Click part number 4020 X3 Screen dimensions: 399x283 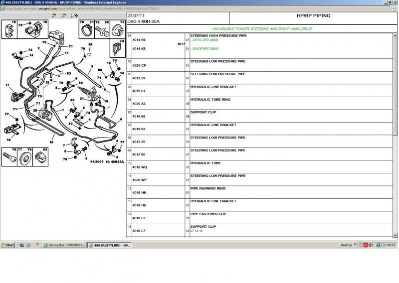[139, 104]
